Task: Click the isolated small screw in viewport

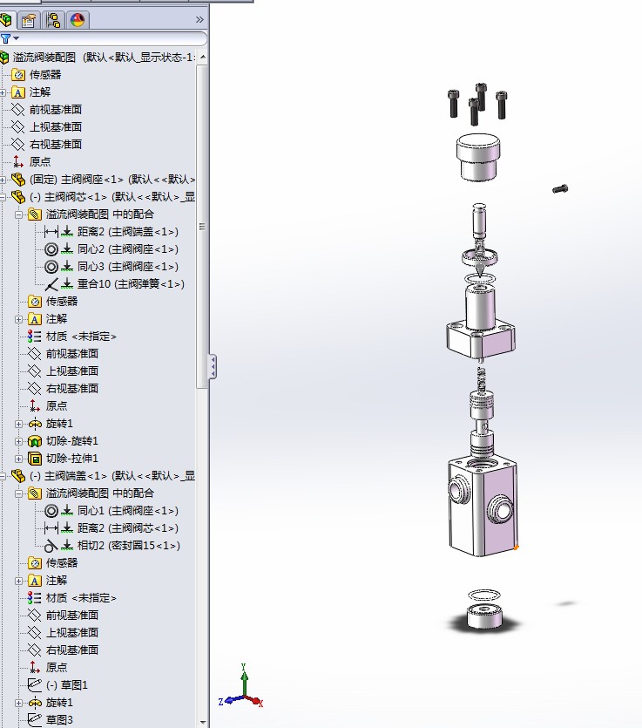Action: pos(560,189)
